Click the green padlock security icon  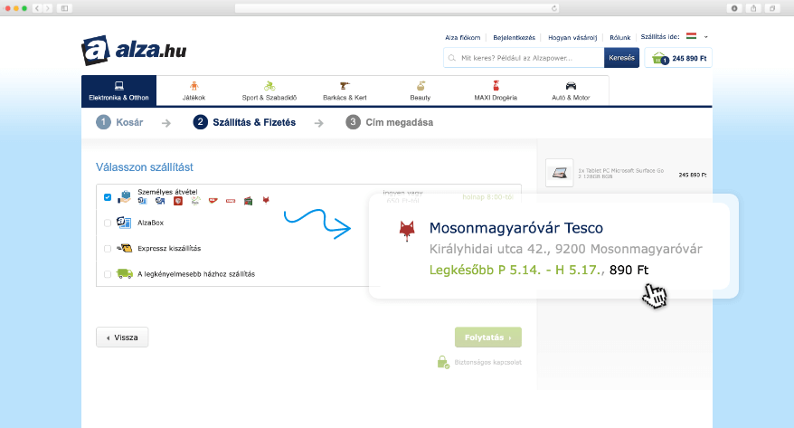tap(443, 362)
